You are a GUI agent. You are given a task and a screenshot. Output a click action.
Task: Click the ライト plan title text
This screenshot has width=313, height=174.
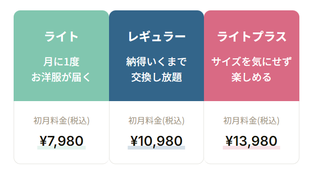pos(61,37)
